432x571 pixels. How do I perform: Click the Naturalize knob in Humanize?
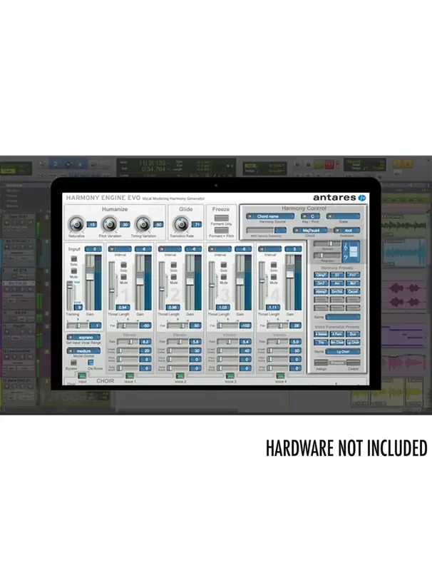76,224
